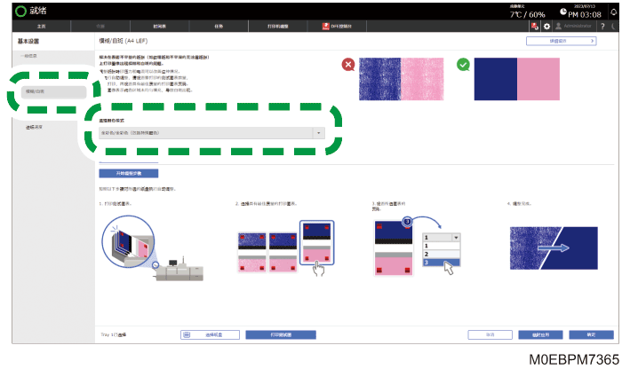Click the moon sleep mode icon

pos(615,26)
